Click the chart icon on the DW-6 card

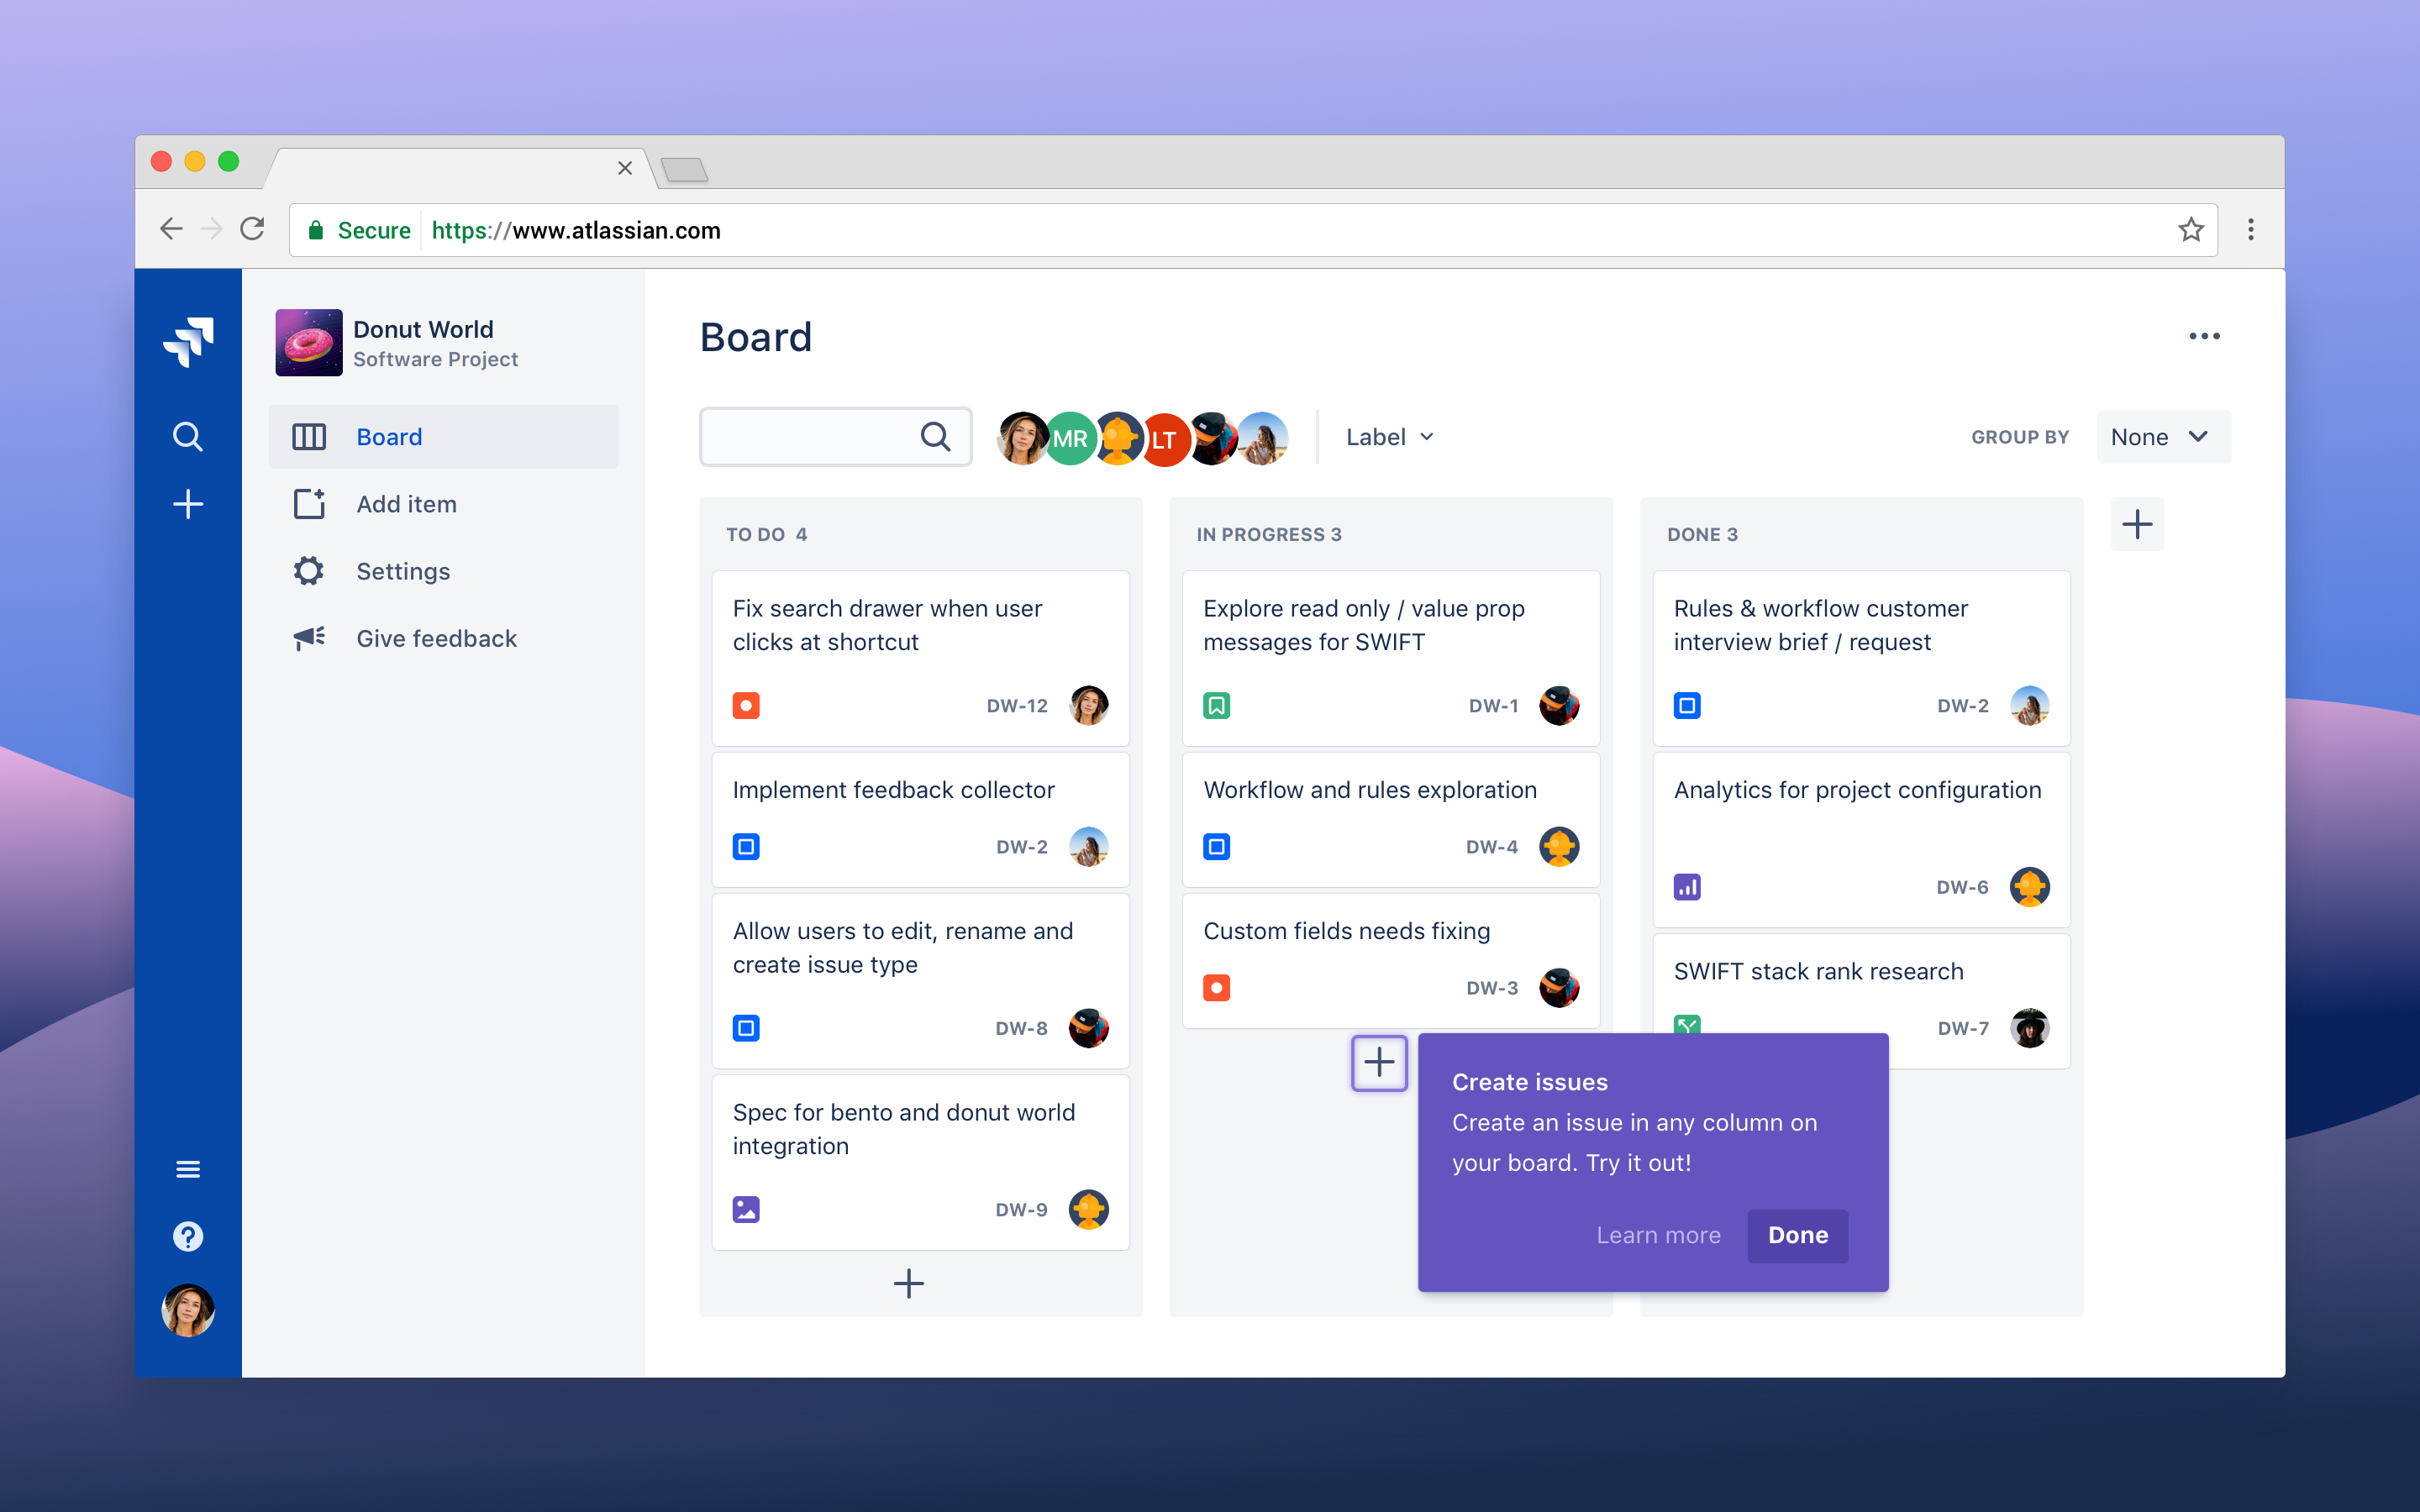tap(1687, 886)
